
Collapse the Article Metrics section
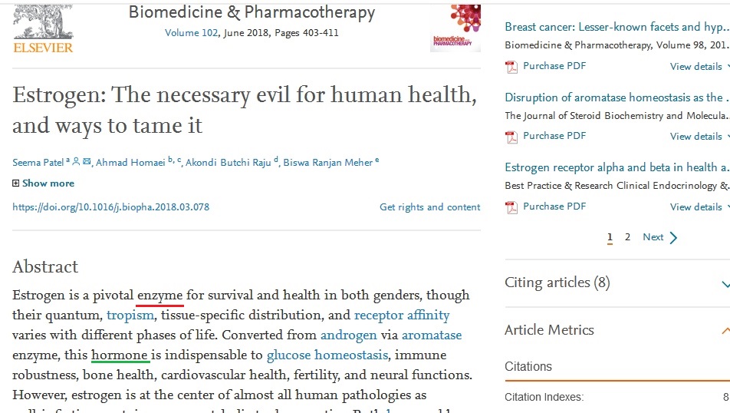[725, 331]
